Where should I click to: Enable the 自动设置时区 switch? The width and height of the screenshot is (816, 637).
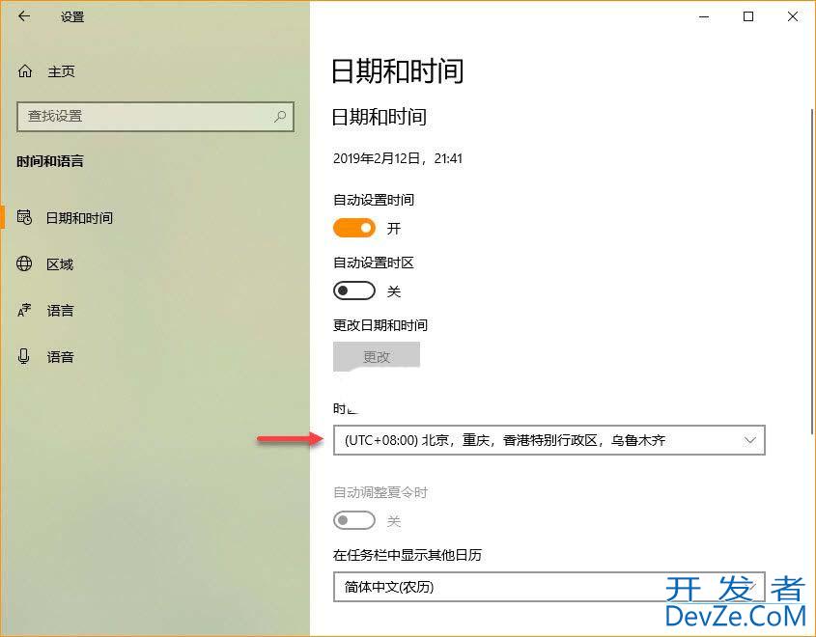(x=353, y=291)
